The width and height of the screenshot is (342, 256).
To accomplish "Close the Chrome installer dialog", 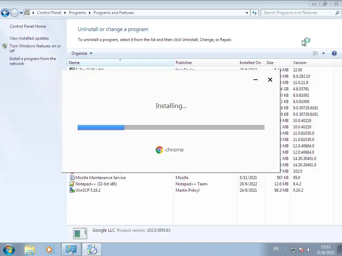I will pos(270,80).
